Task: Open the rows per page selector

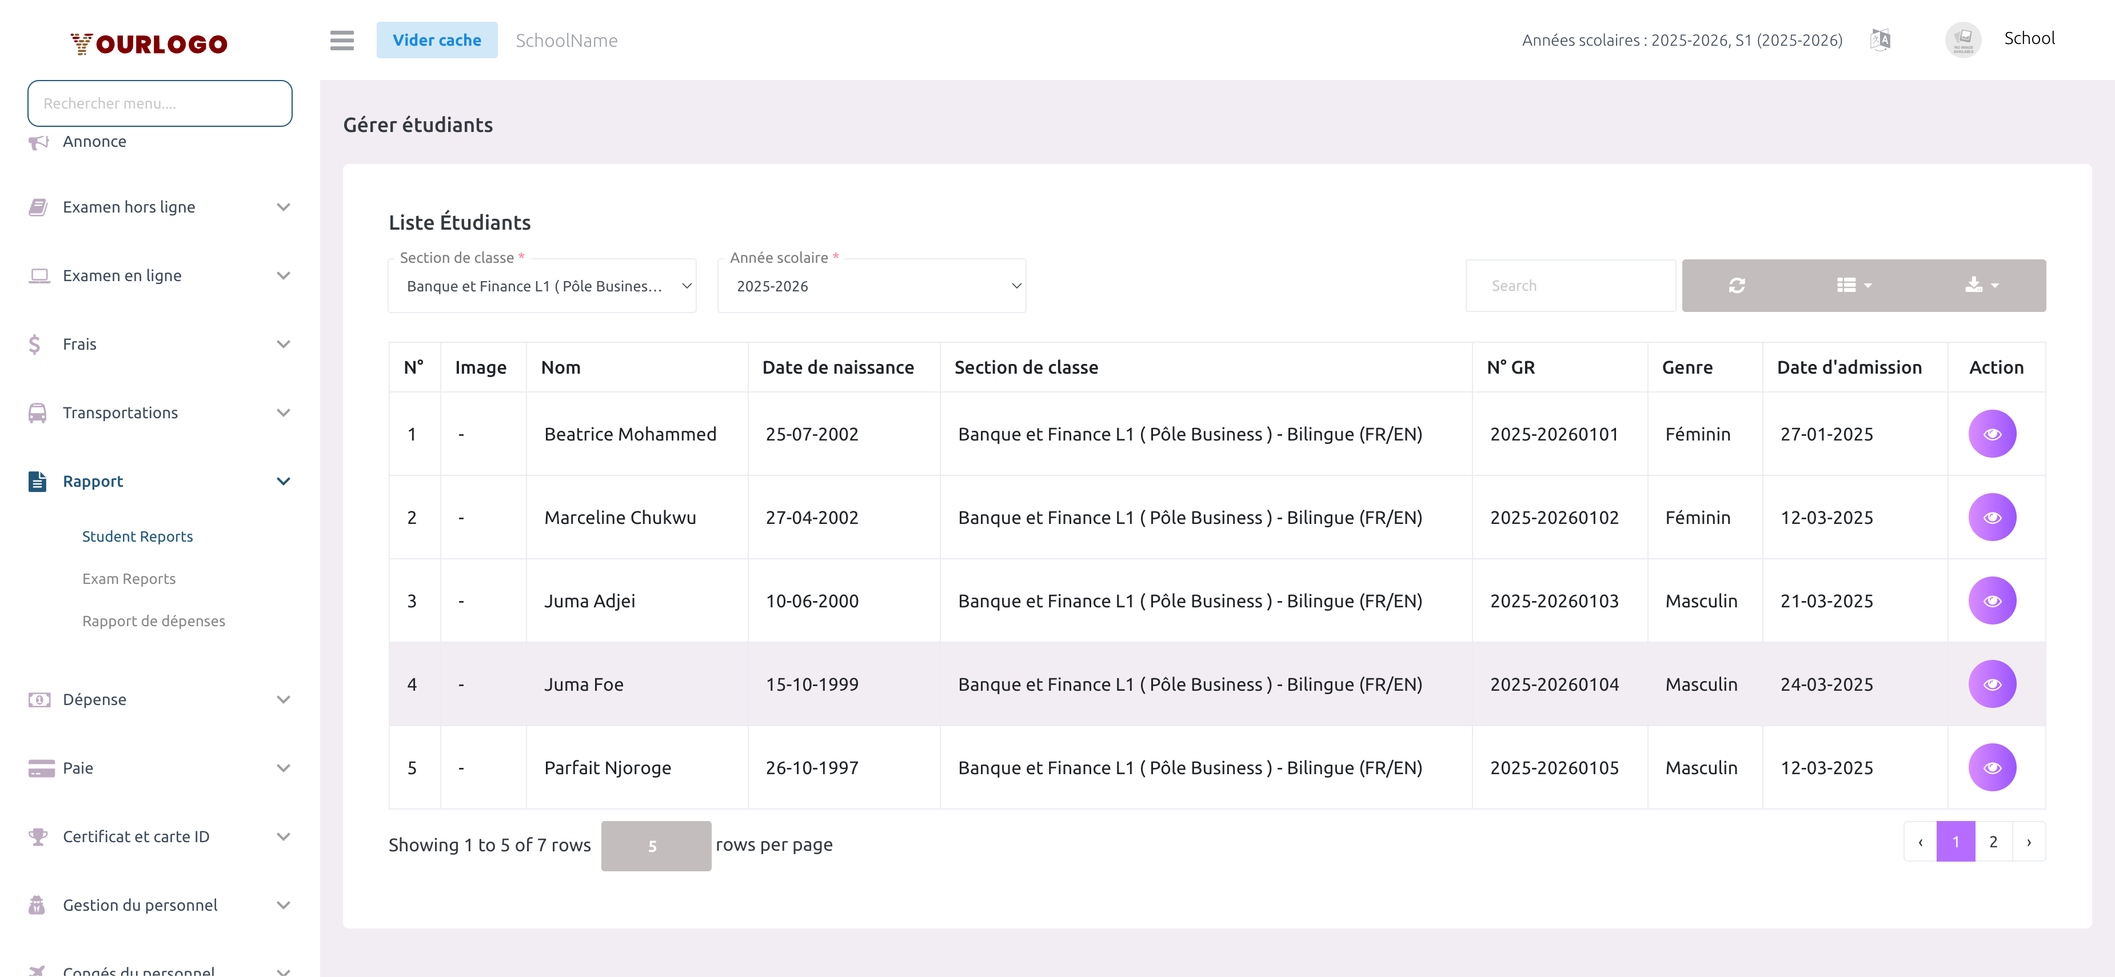Action: [x=655, y=846]
